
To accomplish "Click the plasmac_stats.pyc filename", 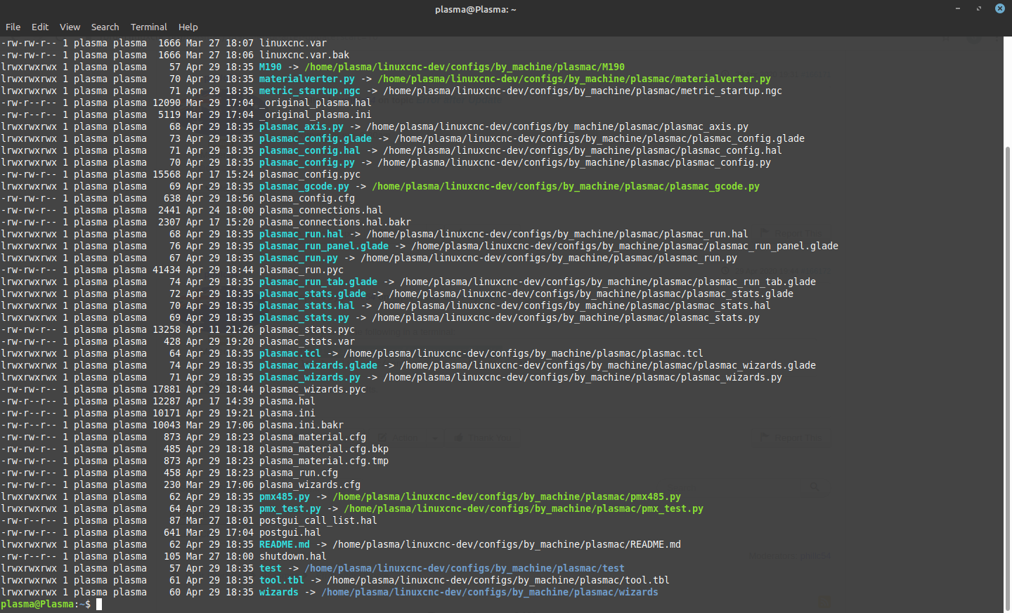I will tap(307, 329).
